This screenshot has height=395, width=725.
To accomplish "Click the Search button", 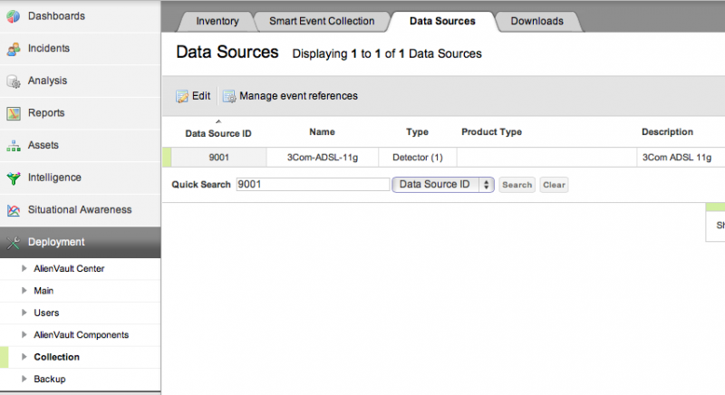I will pyautogui.click(x=517, y=185).
